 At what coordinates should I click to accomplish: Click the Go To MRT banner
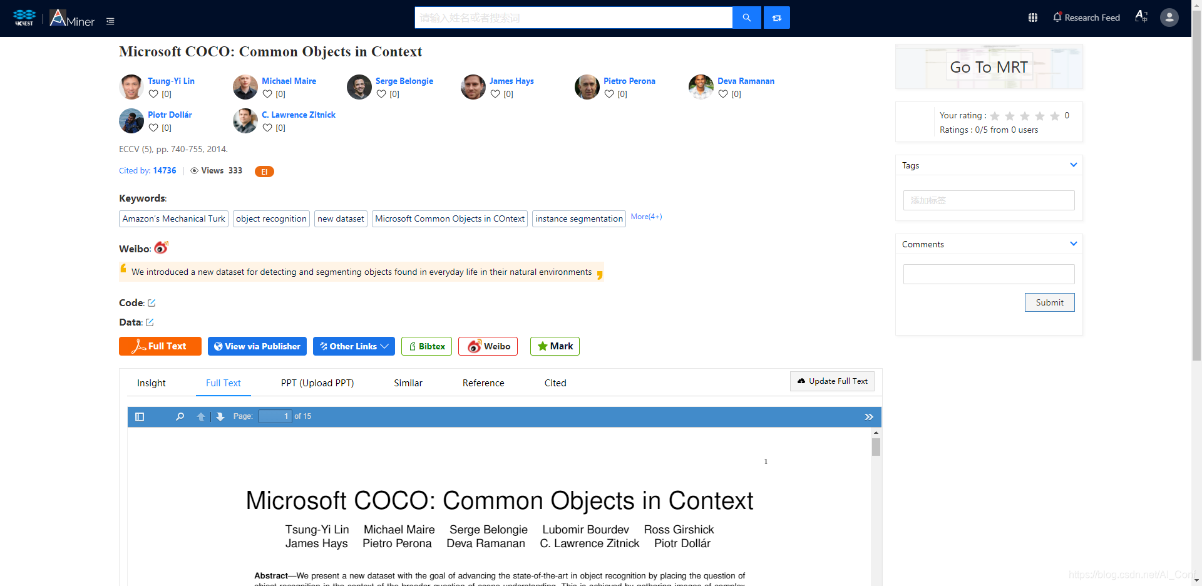(989, 67)
